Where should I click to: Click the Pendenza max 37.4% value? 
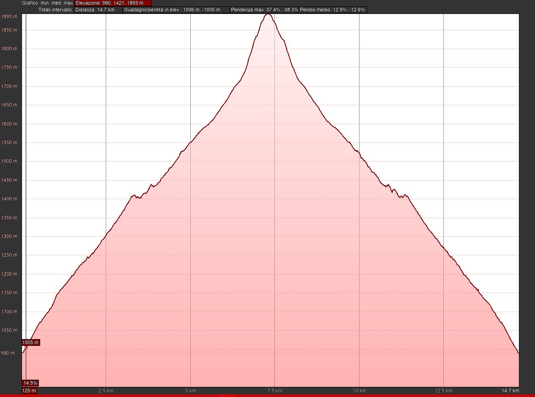[x=264, y=10]
